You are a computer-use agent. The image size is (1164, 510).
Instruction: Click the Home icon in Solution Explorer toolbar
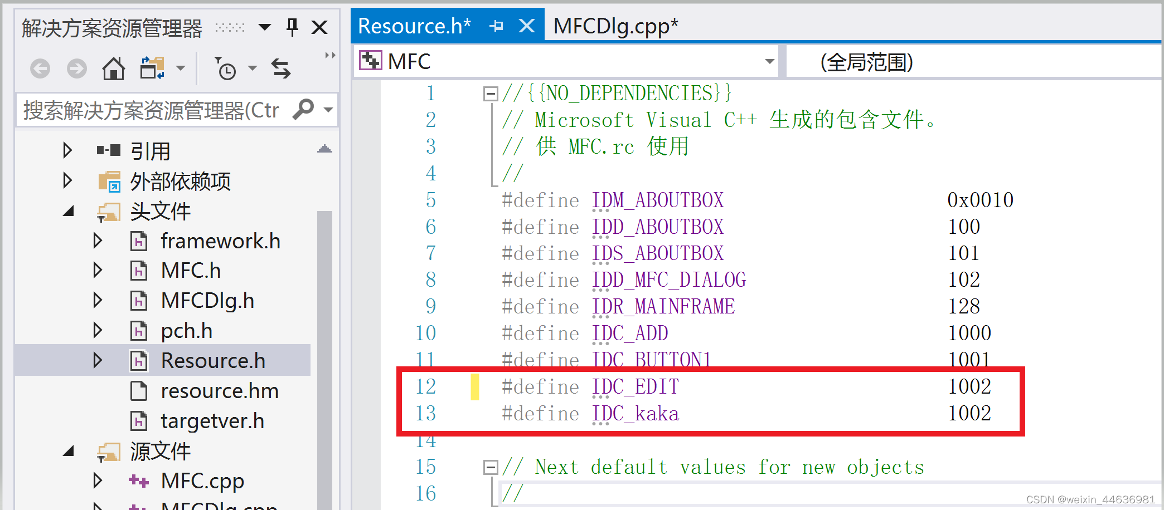coord(114,68)
